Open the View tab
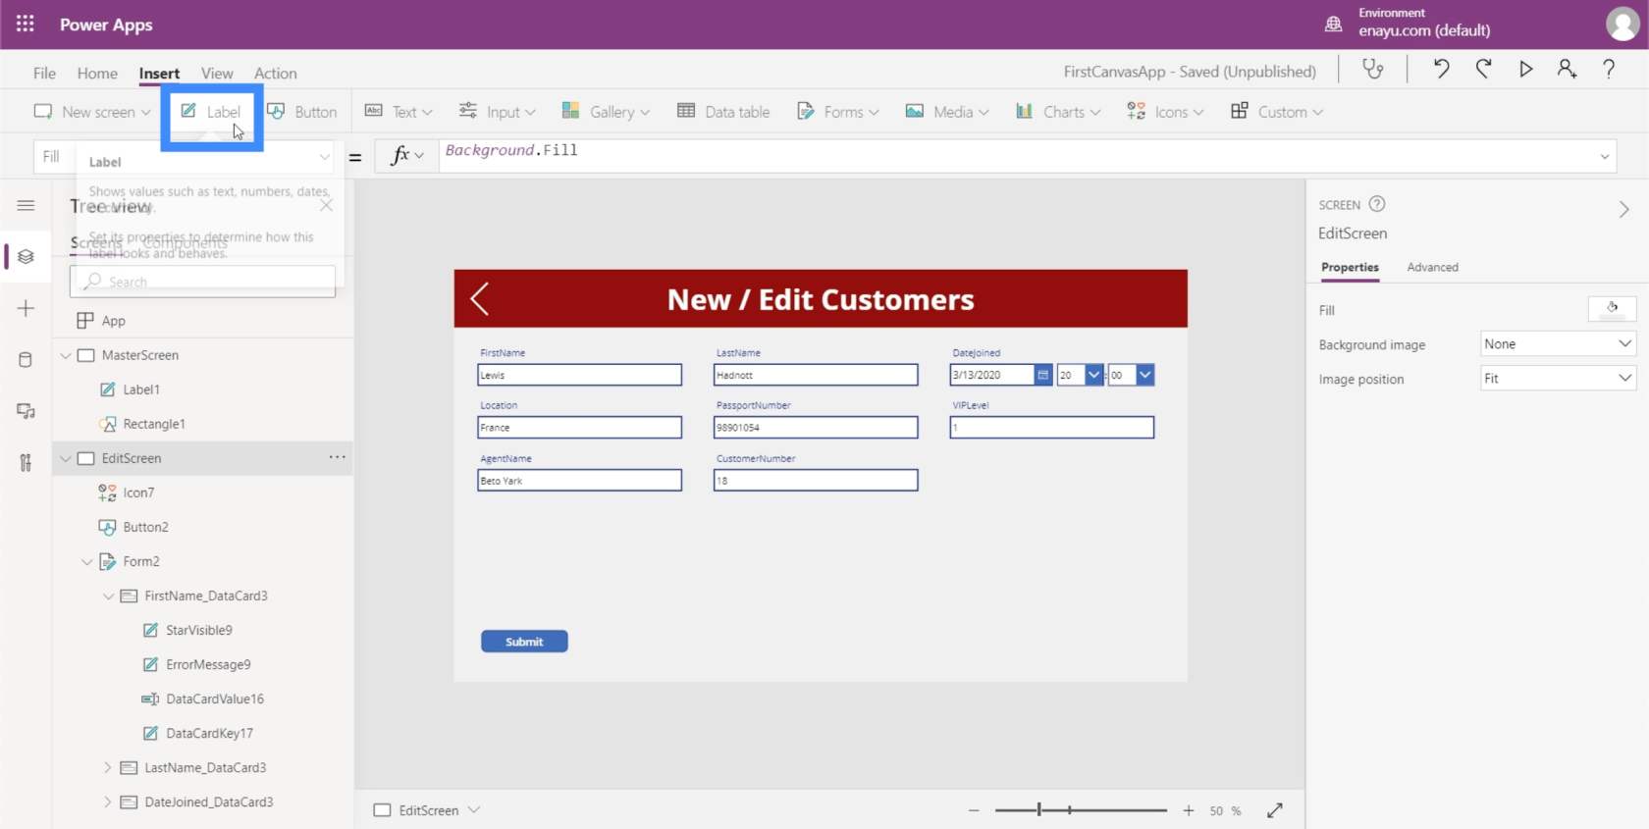The image size is (1649, 829). pyautogui.click(x=217, y=73)
